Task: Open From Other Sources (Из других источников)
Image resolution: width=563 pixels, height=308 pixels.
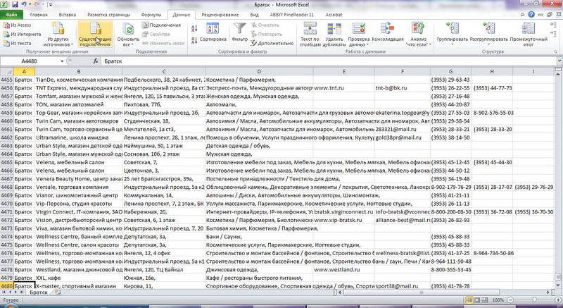Action: pyautogui.click(x=58, y=34)
